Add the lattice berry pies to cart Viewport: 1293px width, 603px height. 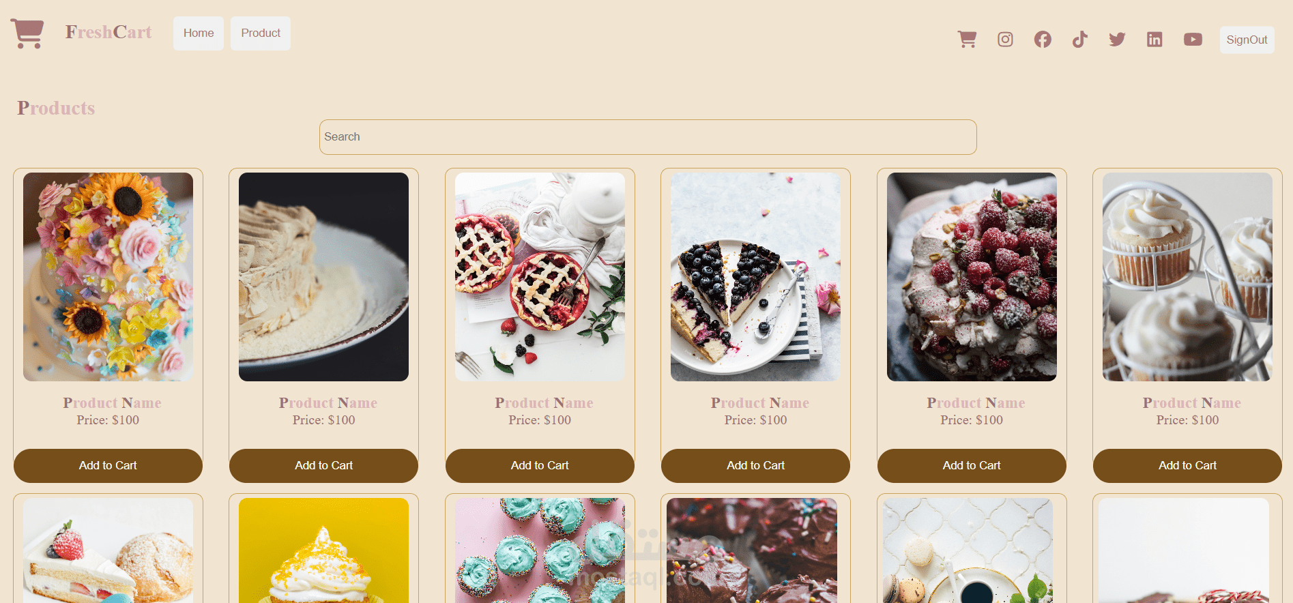(x=540, y=465)
